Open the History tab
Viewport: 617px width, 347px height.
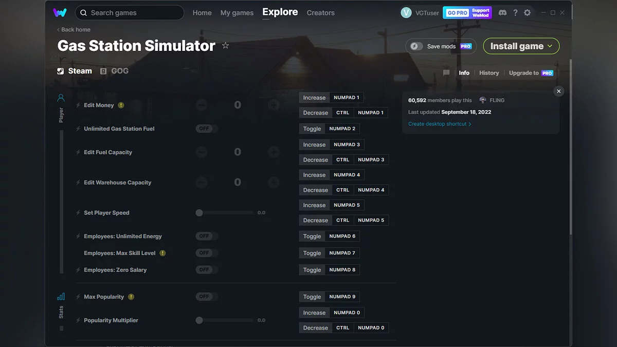[x=488, y=72]
